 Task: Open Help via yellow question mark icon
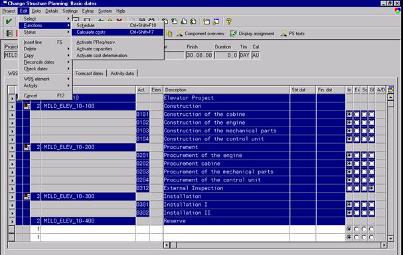pos(229,22)
